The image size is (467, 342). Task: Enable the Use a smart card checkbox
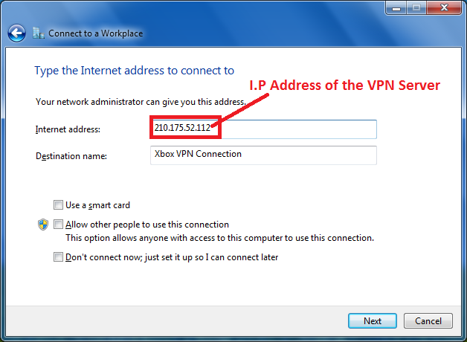58,204
